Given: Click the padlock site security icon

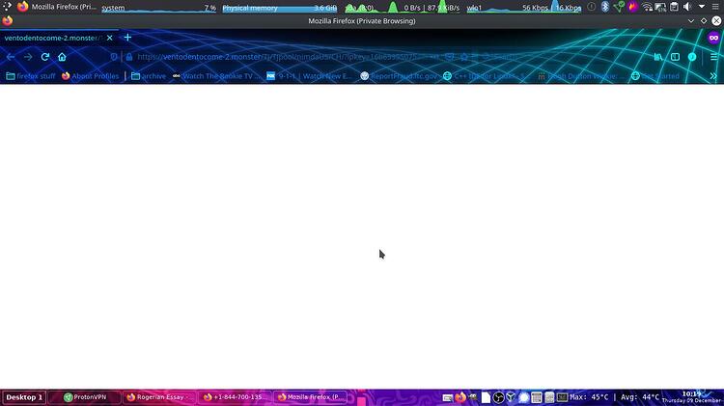Looking at the screenshot, I should [x=129, y=57].
